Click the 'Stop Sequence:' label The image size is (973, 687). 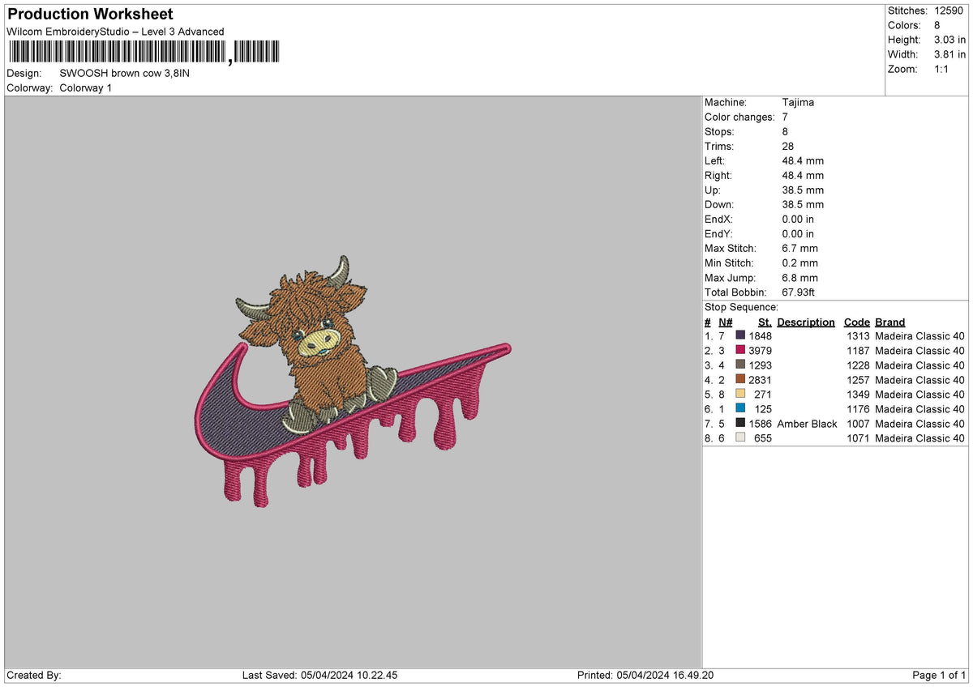tap(741, 307)
